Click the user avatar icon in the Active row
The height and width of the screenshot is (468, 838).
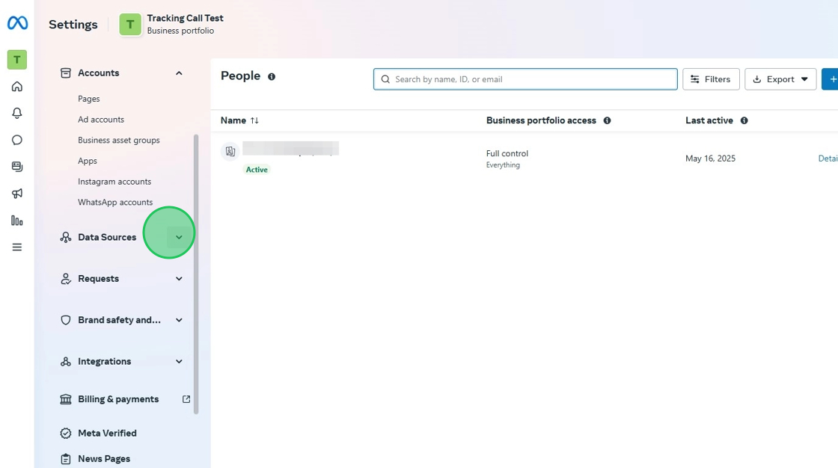point(230,152)
